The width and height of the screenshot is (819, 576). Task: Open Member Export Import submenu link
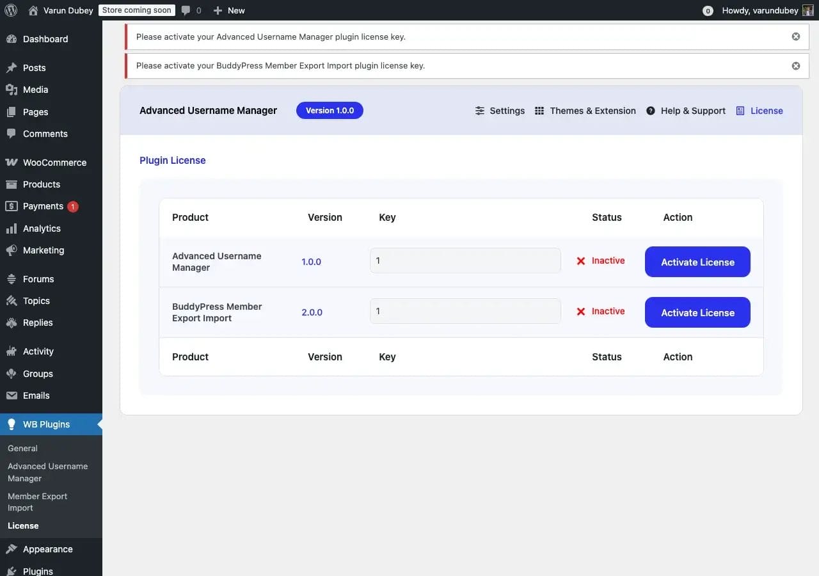(37, 502)
